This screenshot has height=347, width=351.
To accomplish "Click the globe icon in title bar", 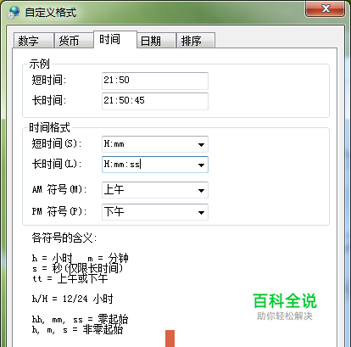I will (x=14, y=12).
